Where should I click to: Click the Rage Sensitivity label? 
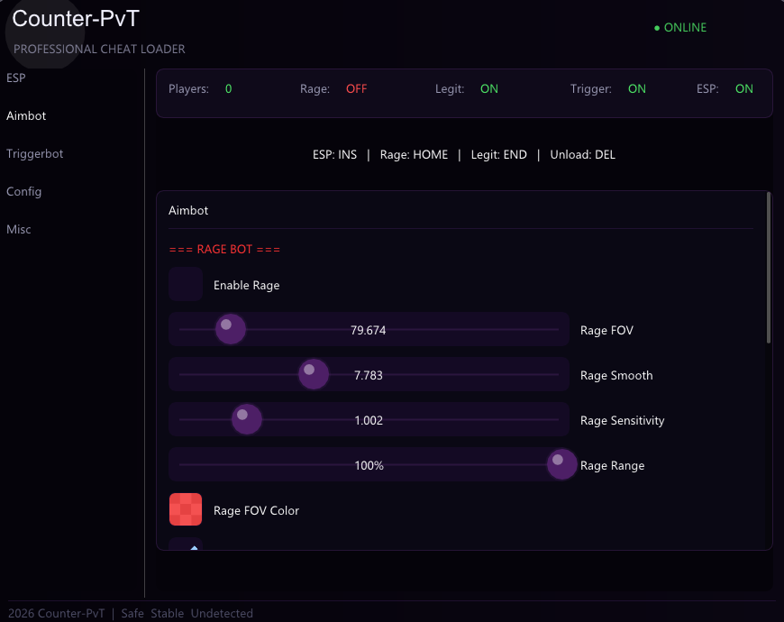pos(622,420)
